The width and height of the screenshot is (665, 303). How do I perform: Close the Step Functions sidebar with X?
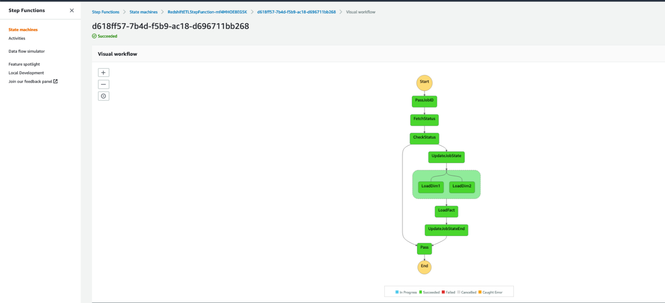click(x=72, y=10)
